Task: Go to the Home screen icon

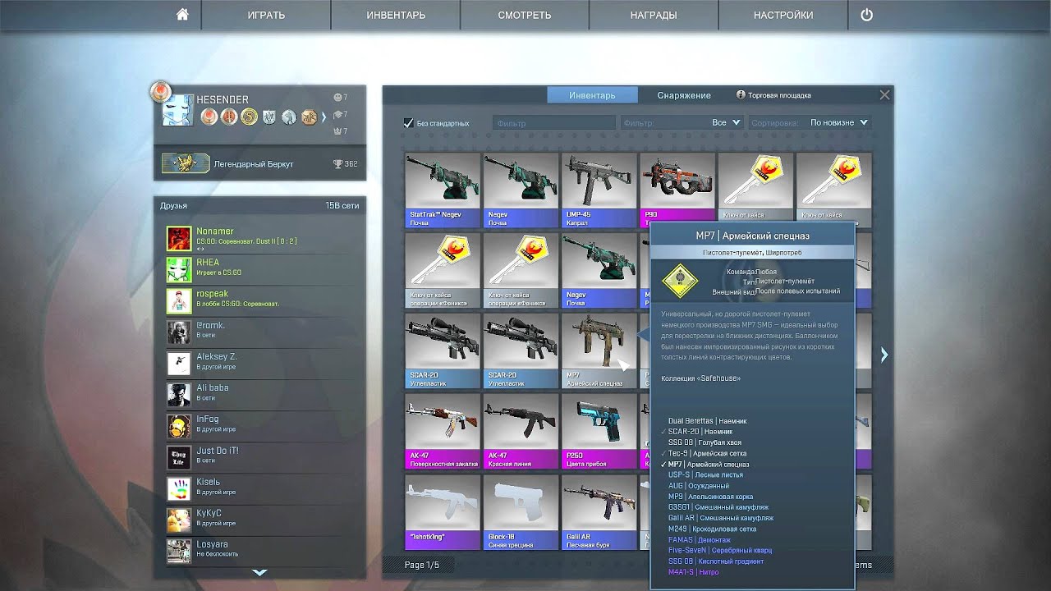Action: [x=182, y=15]
